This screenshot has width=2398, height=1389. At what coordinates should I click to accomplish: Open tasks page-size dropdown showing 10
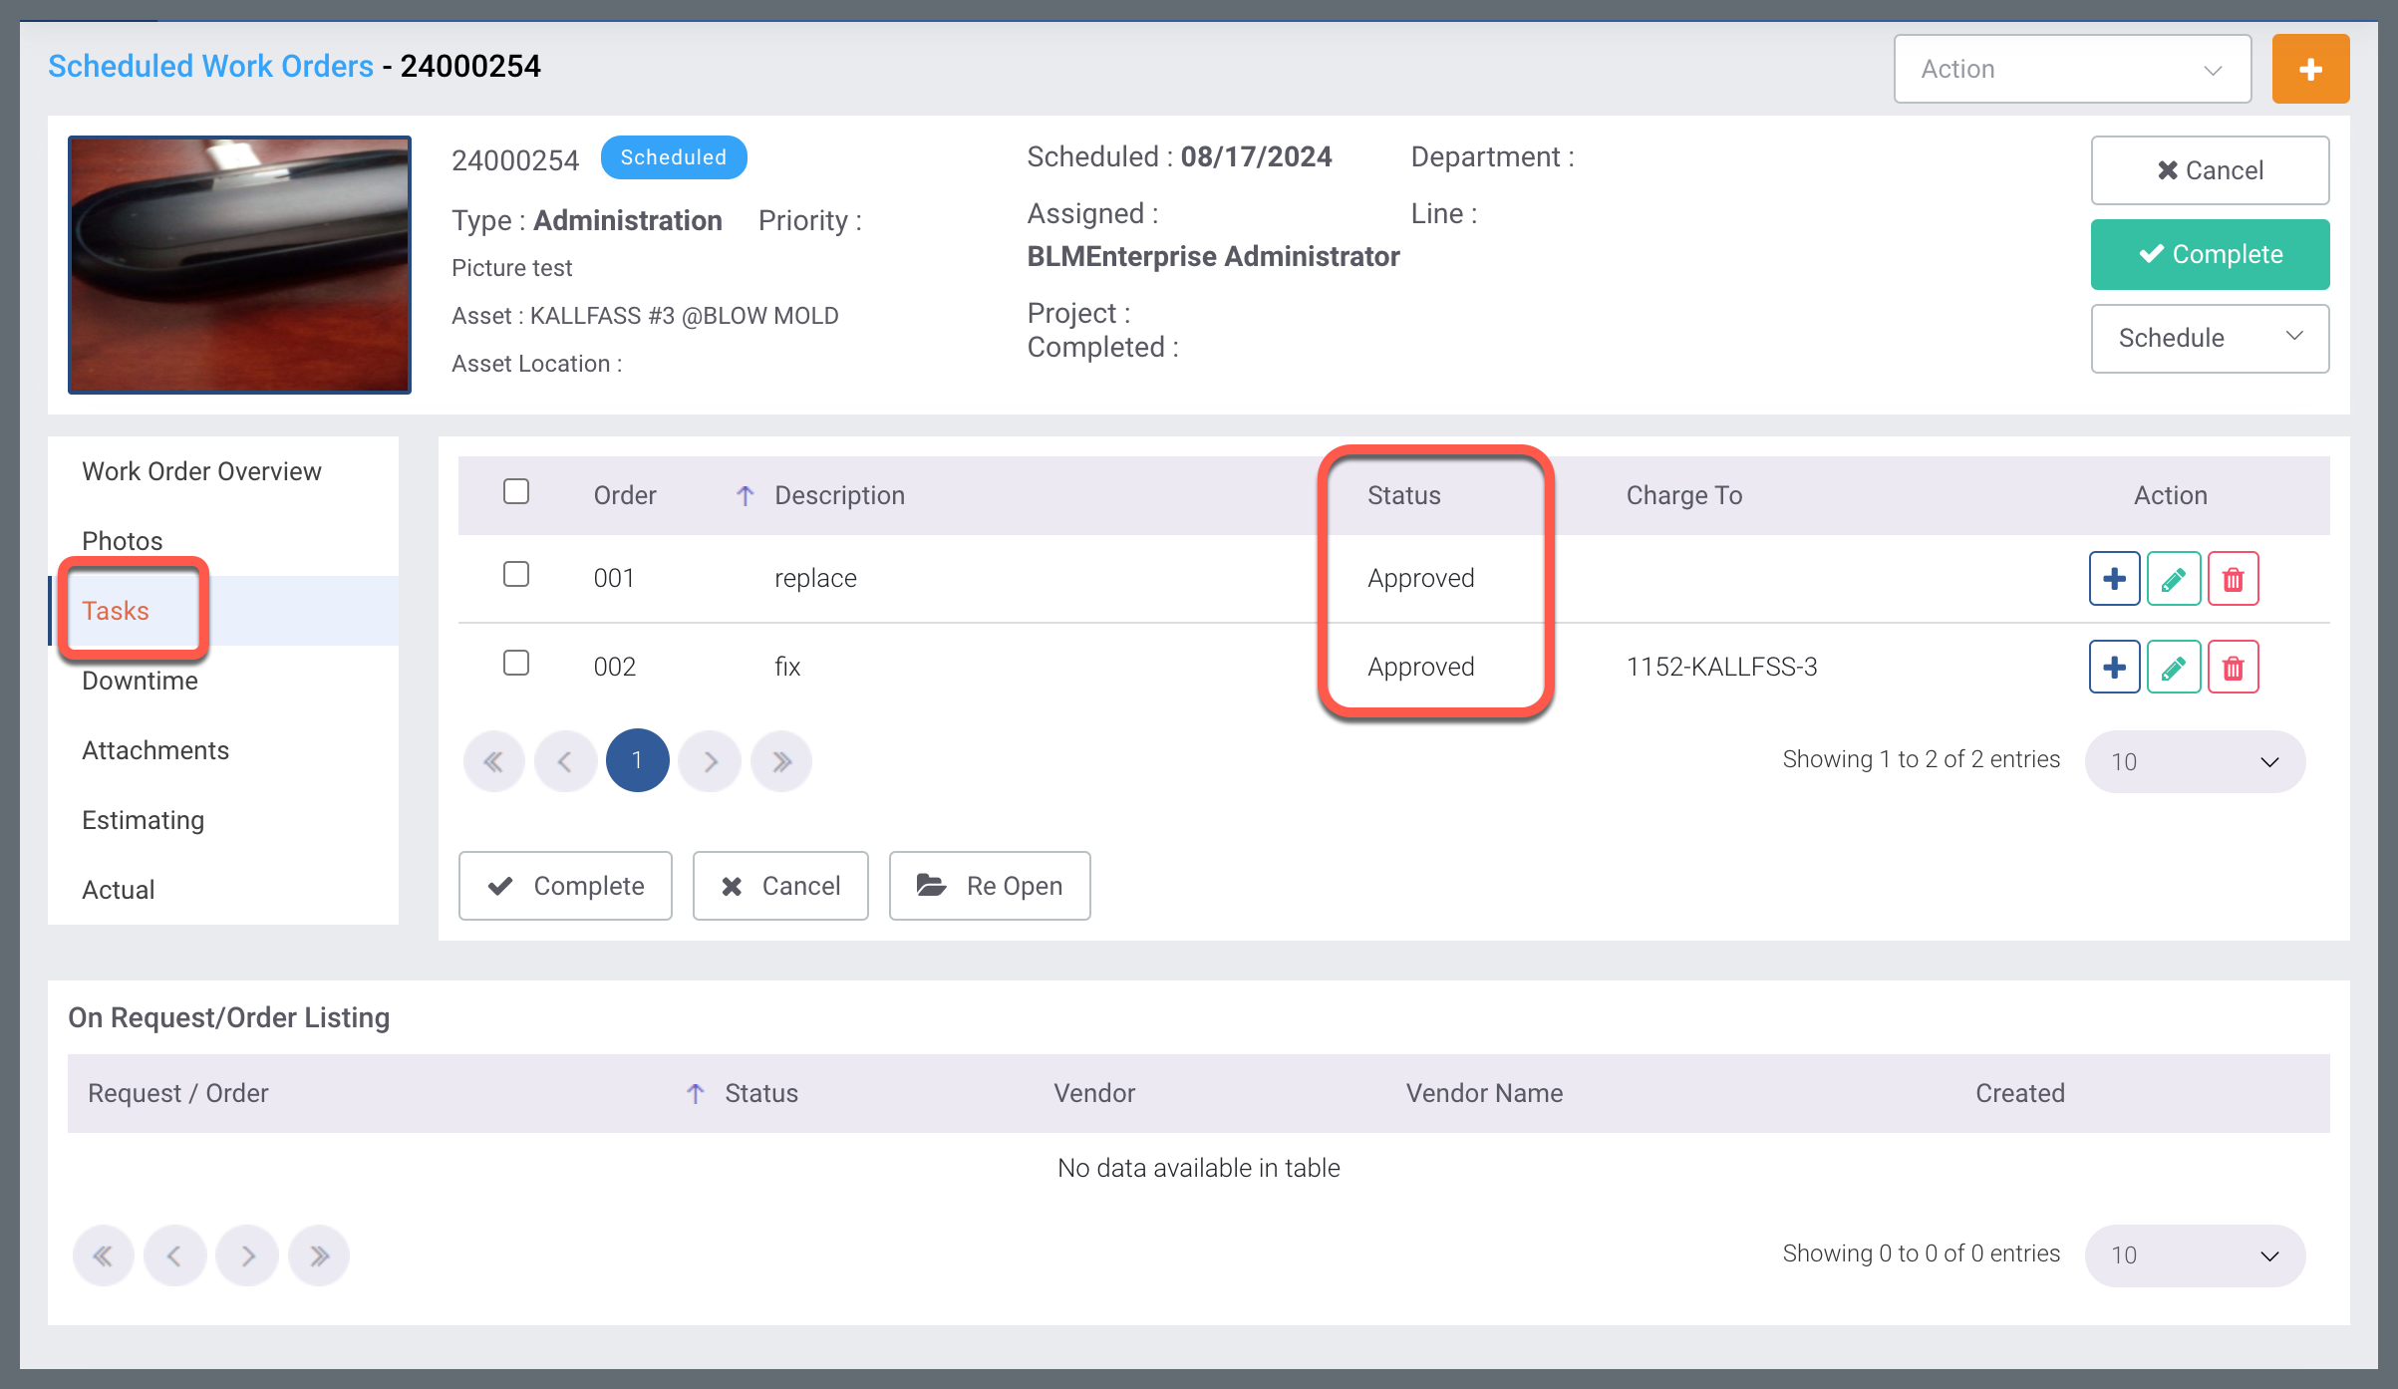point(2194,761)
